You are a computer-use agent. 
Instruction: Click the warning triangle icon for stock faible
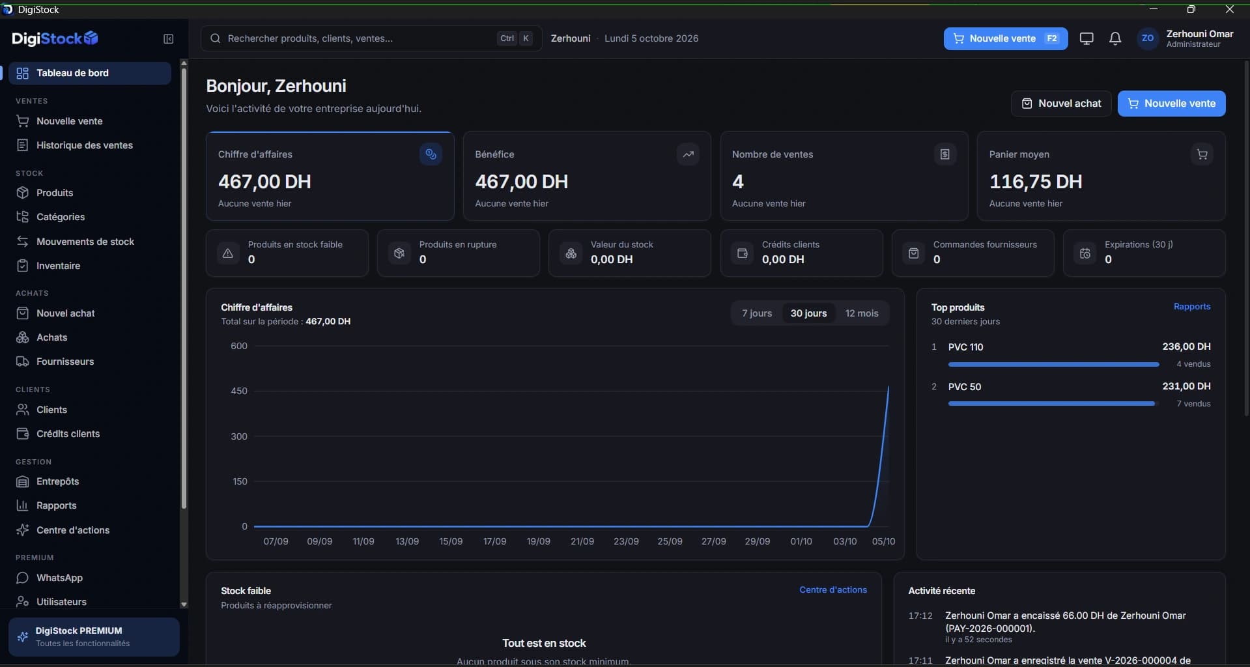(228, 253)
